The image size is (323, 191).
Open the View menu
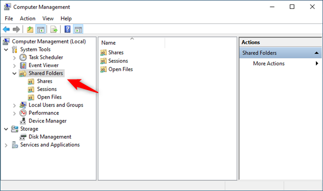[48, 18]
